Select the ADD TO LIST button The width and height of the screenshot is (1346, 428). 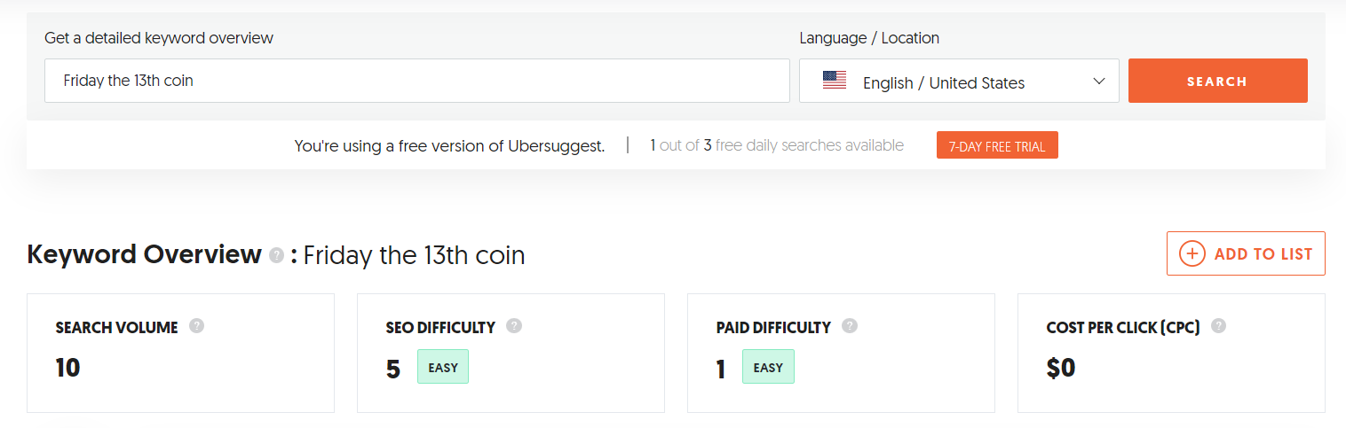pos(1246,253)
